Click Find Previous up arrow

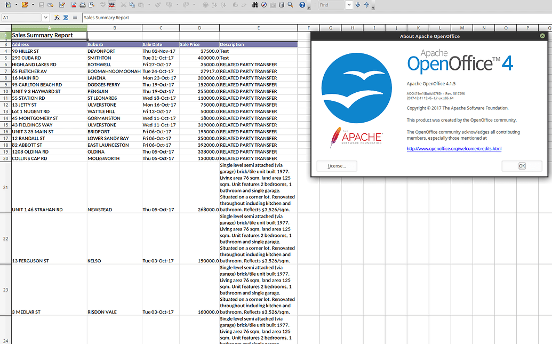(x=366, y=5)
